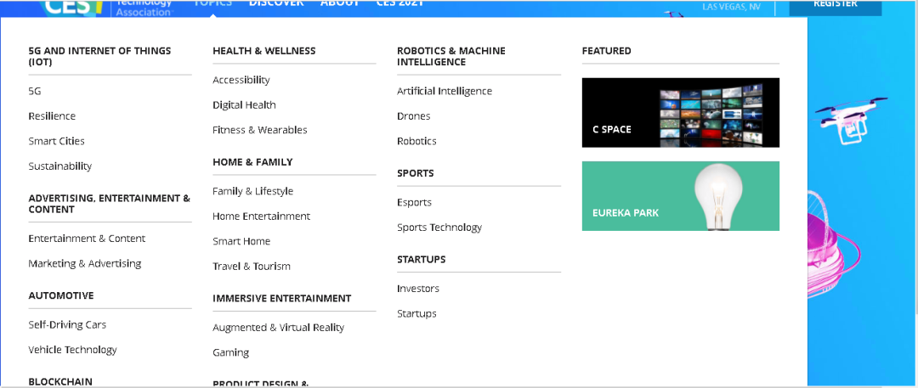Select Investors under Startups

tap(418, 289)
